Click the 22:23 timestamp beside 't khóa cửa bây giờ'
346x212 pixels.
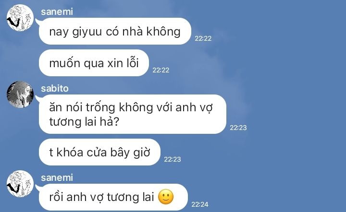[x=173, y=159]
